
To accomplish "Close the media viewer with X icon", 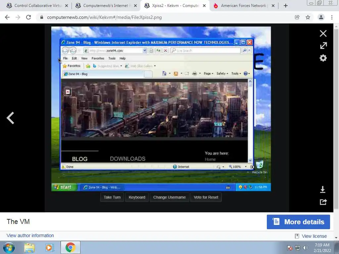I will [x=323, y=33].
